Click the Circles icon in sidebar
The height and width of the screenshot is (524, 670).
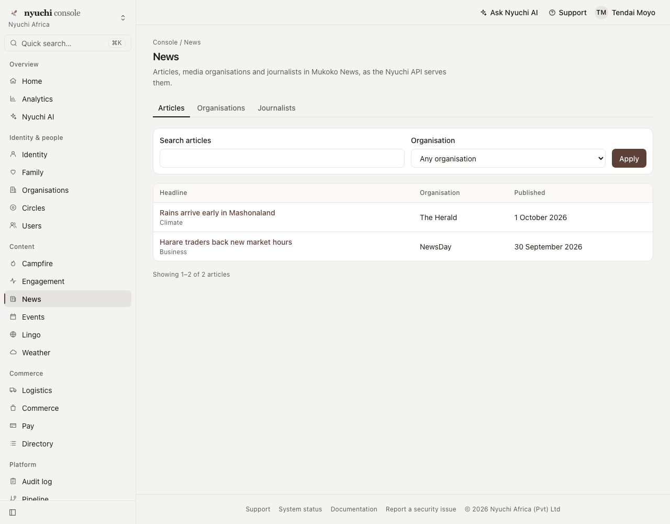[13, 208]
